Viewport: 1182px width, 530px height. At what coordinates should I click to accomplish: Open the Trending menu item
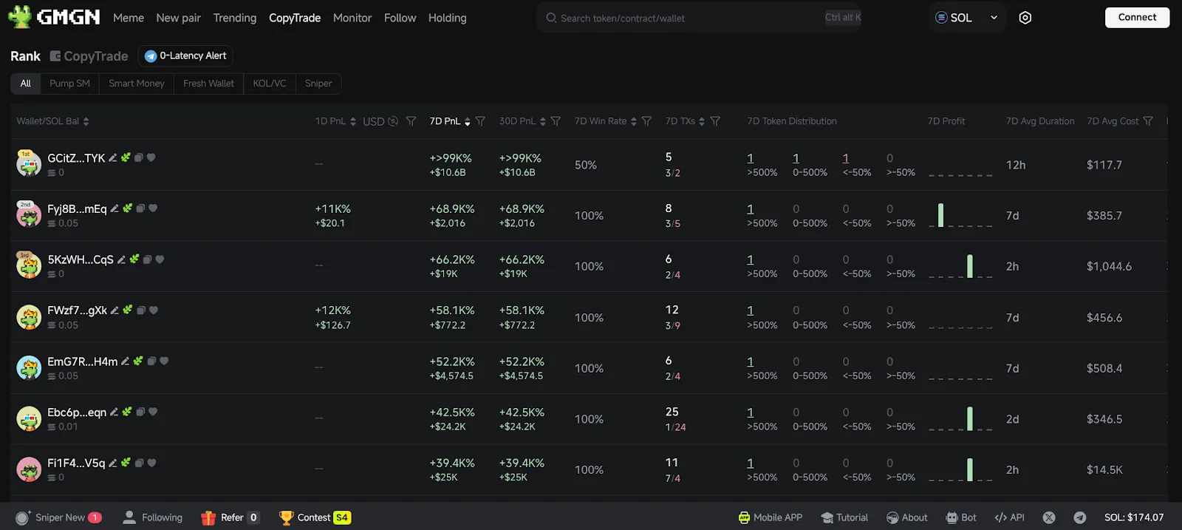[x=235, y=18]
